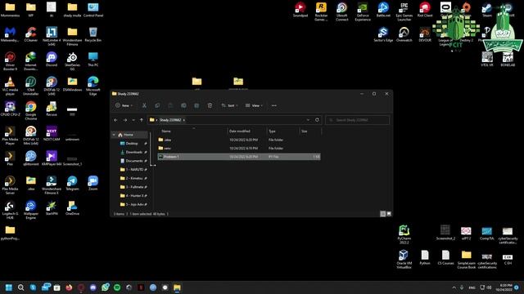This screenshot has height=294, width=524.
Task: Select PyCharm desktop icon
Action: pos(404,234)
